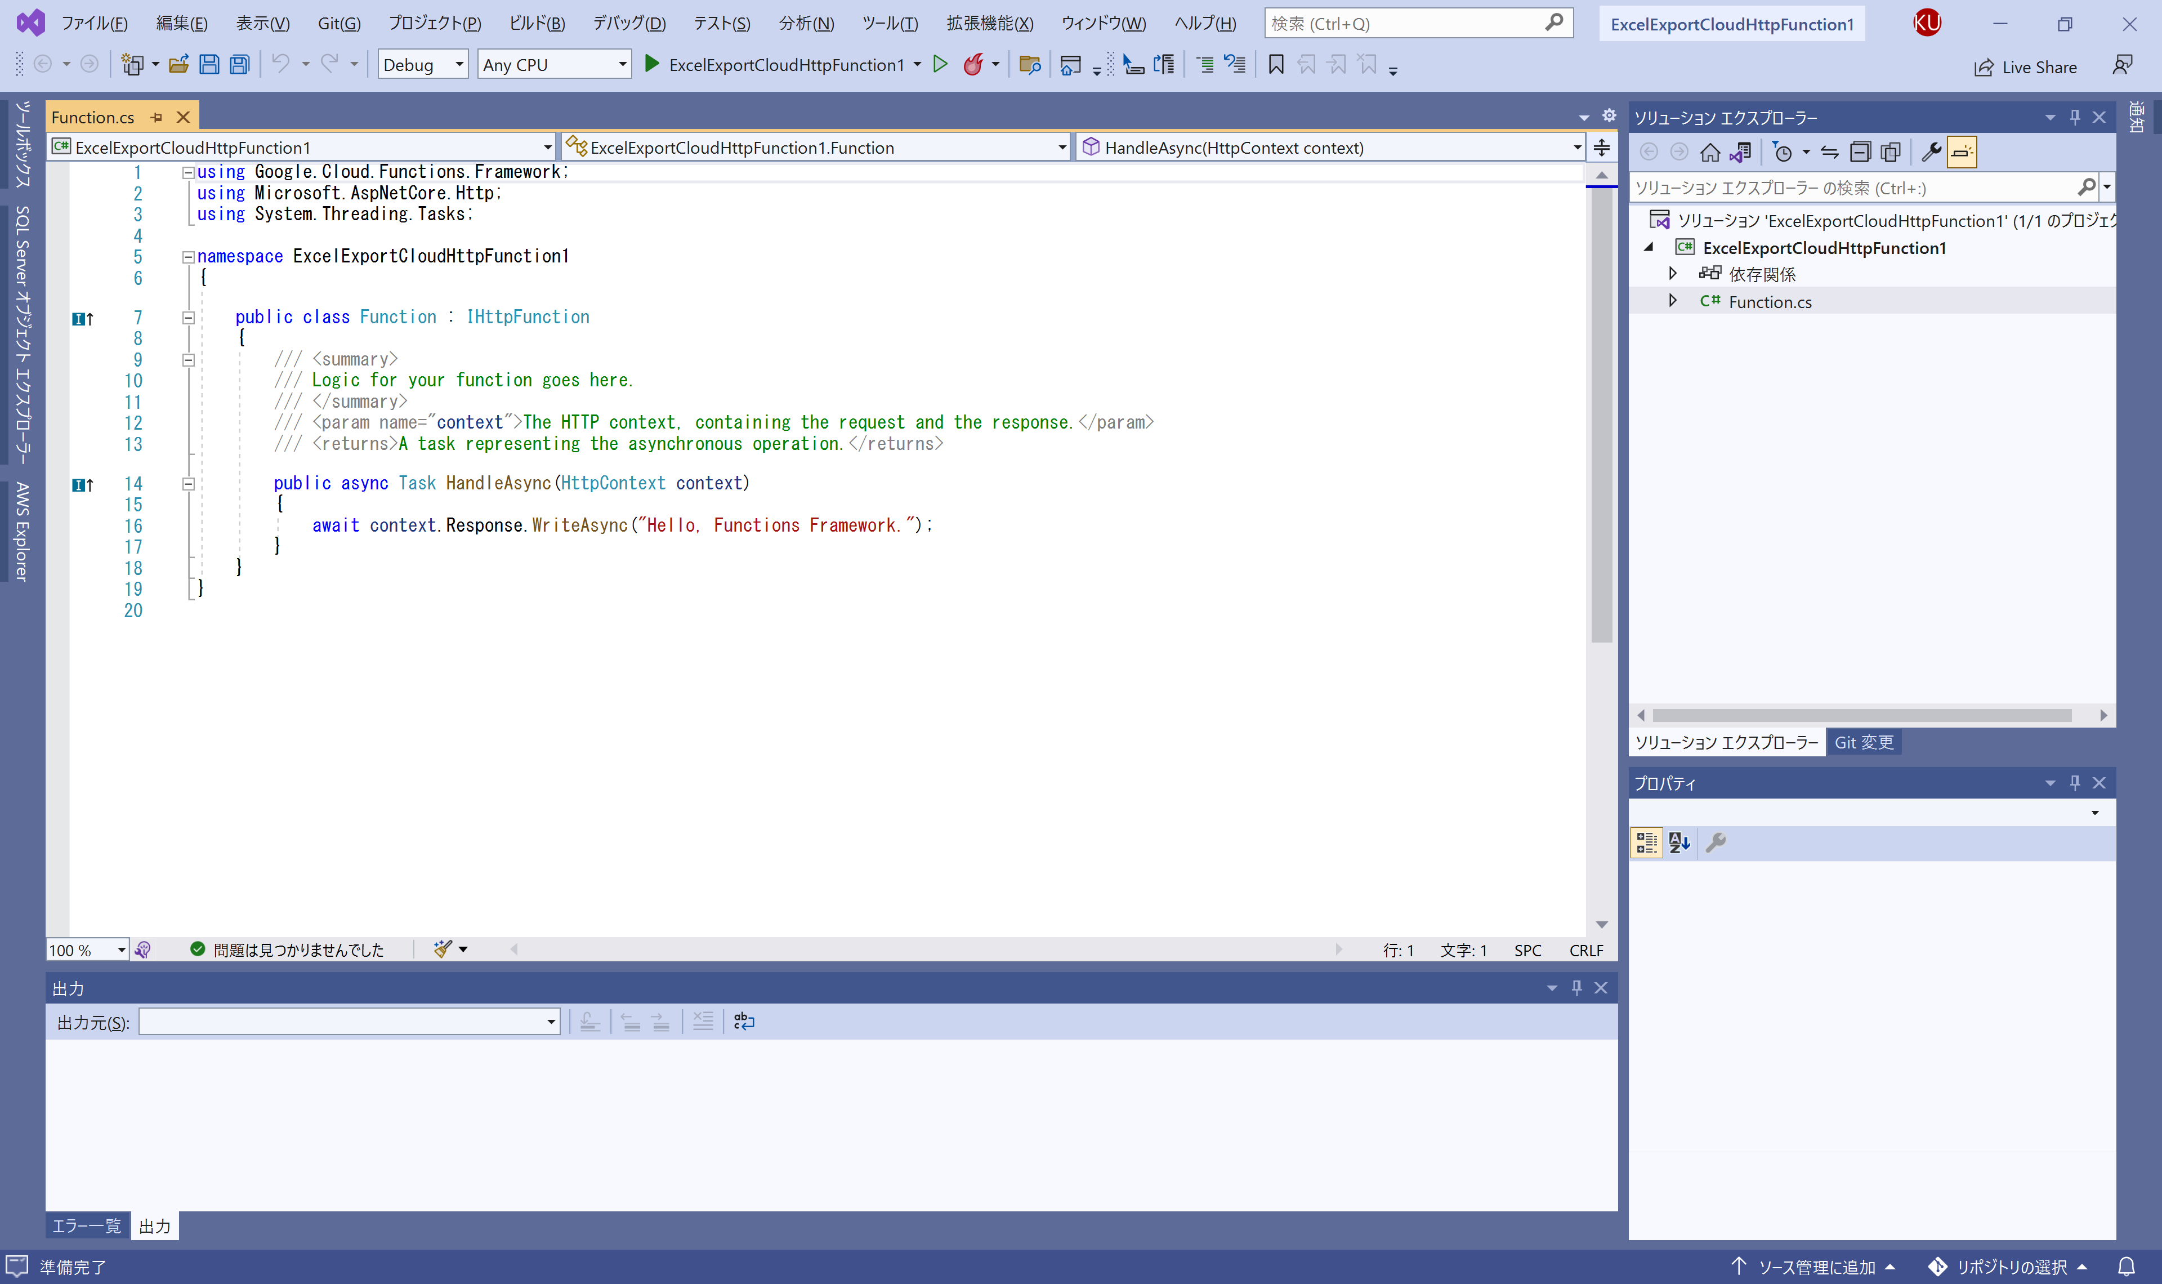
Task: Click the uncomment selected lines icon
Action: tap(1235, 65)
